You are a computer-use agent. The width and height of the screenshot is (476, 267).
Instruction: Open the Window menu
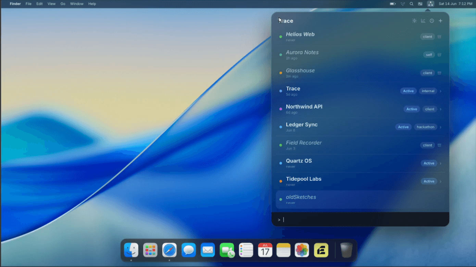77,4
